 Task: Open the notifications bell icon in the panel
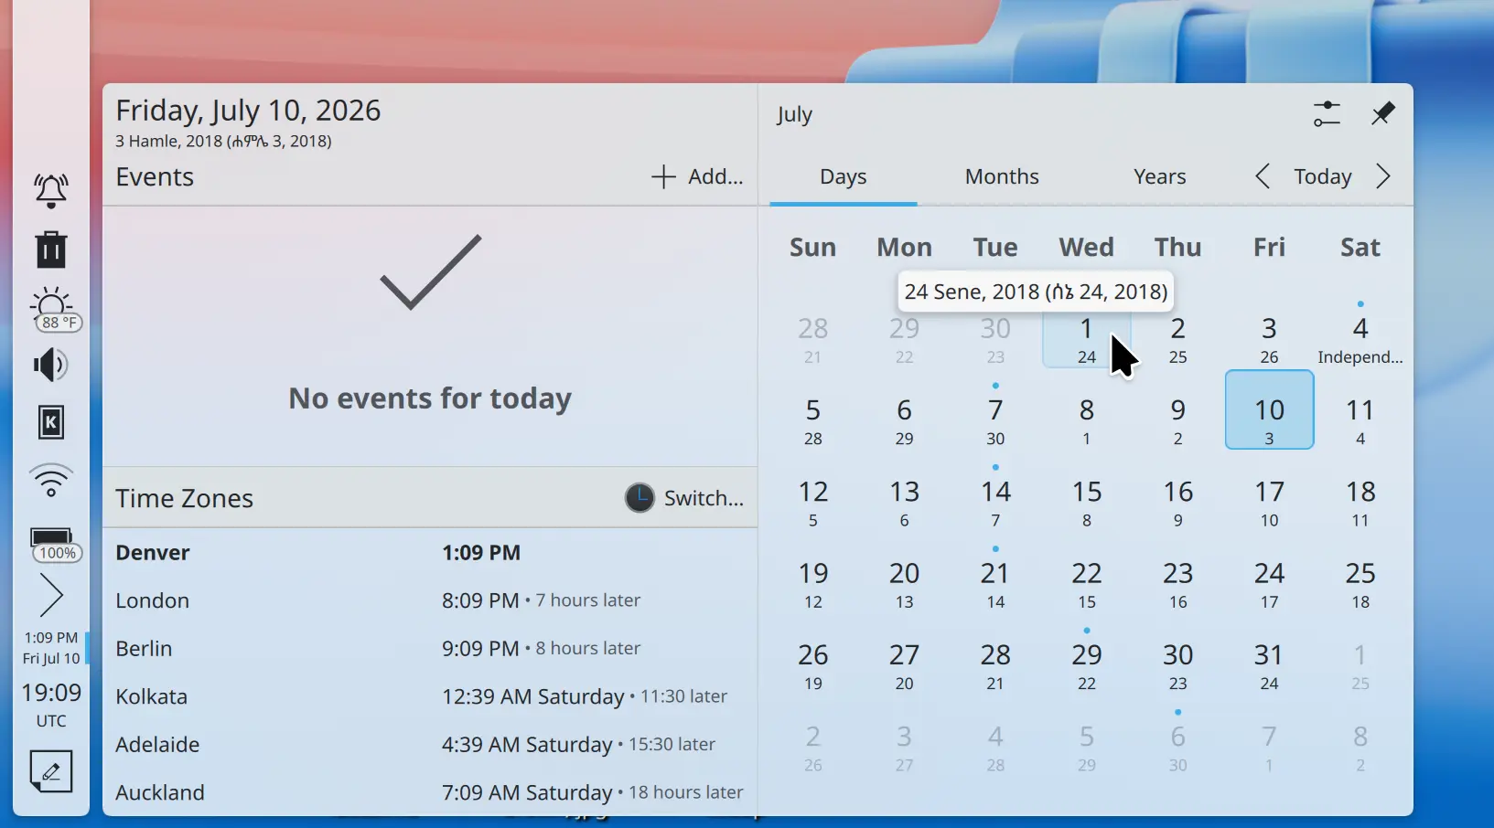point(51,191)
